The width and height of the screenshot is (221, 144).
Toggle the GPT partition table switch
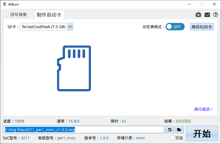[175, 27]
